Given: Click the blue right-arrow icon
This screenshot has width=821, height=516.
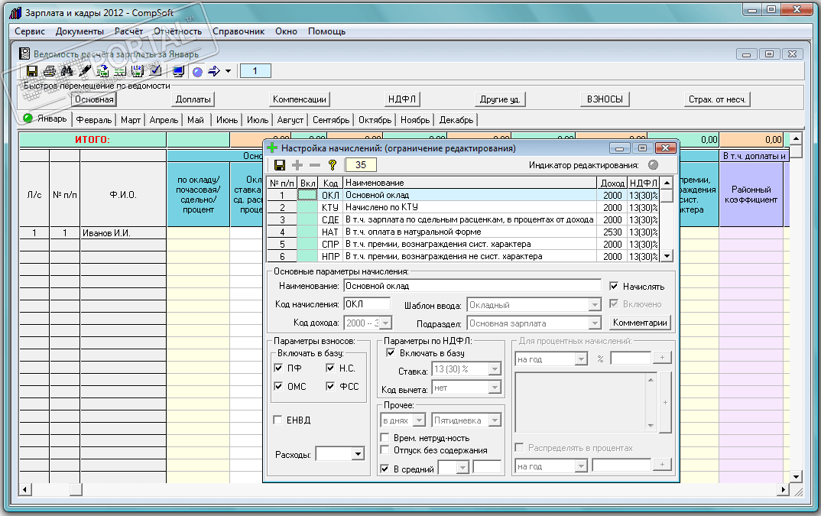Looking at the screenshot, I should click(214, 71).
